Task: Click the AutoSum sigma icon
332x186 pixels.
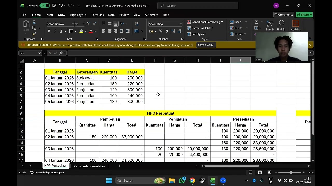Action: [256, 22]
